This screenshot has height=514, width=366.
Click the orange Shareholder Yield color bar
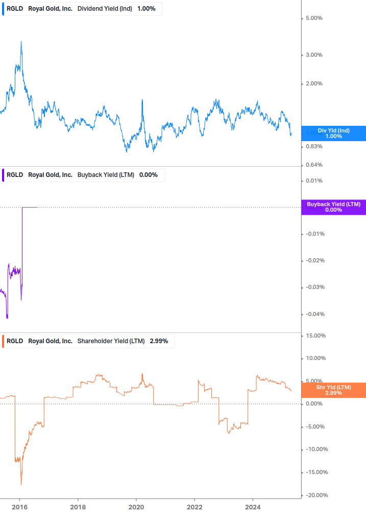(3, 341)
